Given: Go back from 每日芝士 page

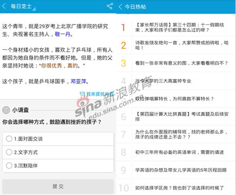Looking at the screenshot, I should 4,6.
